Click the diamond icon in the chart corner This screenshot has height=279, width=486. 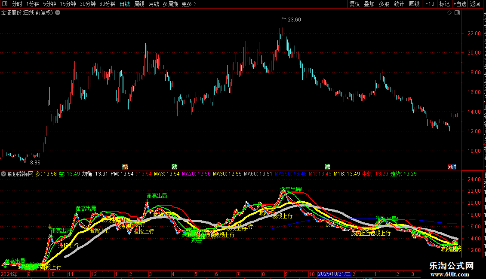pos(449,13)
